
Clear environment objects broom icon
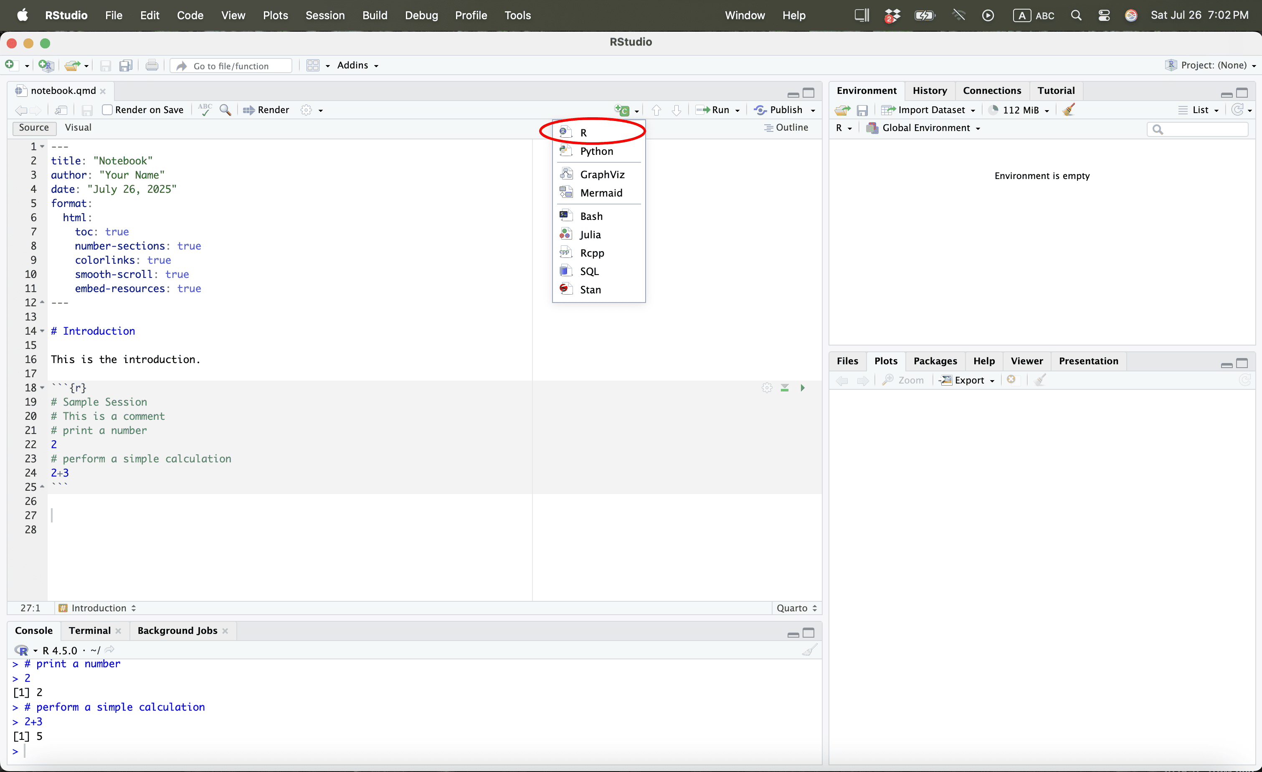pyautogui.click(x=1069, y=110)
